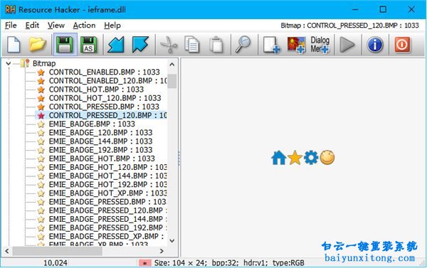Select EMIE_BADGE_PRESSED_120.BMP resource
The width and height of the screenshot is (427, 268).
[108, 210]
